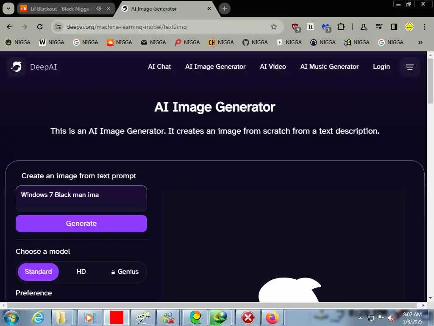The width and height of the screenshot is (434, 326).
Task: Open AI Video nav link
Action: click(x=273, y=67)
